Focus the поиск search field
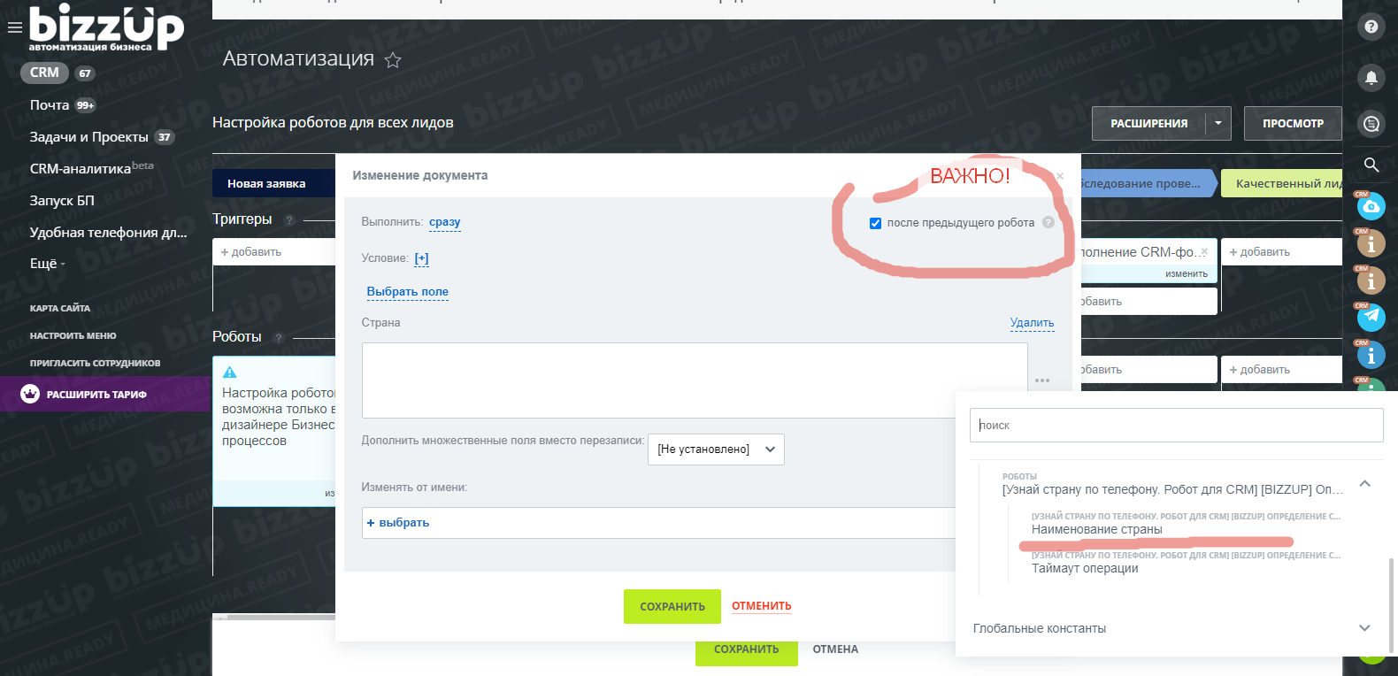 tap(1177, 425)
